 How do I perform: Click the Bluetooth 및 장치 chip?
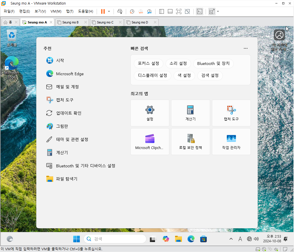tap(213, 64)
